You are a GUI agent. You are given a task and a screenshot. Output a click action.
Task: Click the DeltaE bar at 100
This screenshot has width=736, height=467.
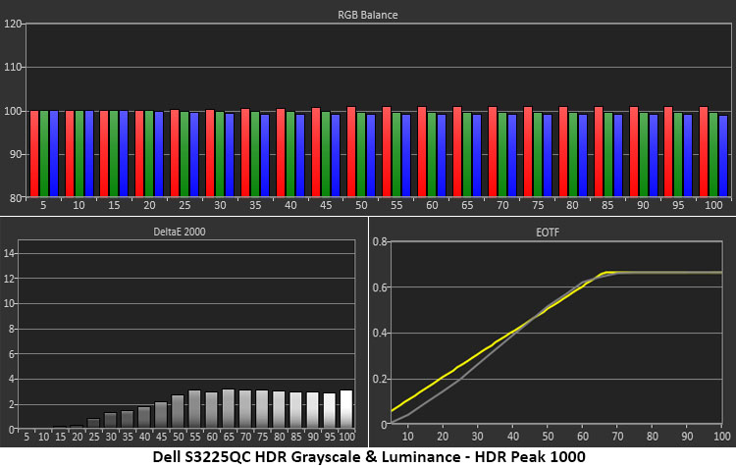(x=346, y=409)
